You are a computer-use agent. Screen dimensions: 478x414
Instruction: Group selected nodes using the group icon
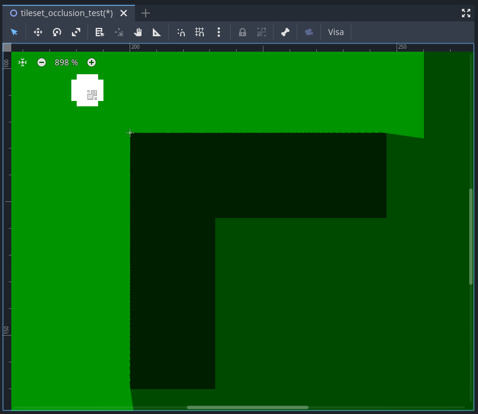262,32
